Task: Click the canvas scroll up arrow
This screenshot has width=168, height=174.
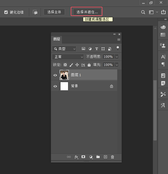Action: coord(155,29)
